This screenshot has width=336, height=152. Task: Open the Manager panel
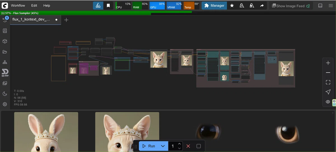coord(214,6)
